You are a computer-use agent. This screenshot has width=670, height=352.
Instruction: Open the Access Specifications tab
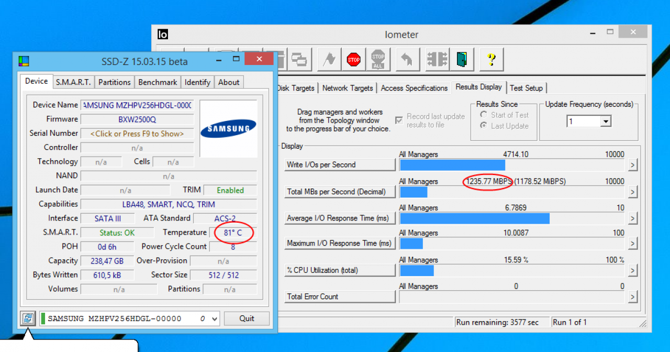click(x=414, y=88)
